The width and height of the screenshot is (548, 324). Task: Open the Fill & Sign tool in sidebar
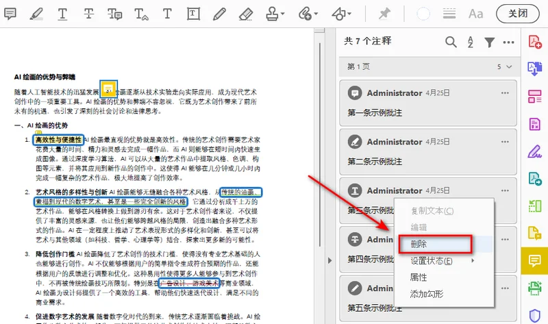point(534,151)
